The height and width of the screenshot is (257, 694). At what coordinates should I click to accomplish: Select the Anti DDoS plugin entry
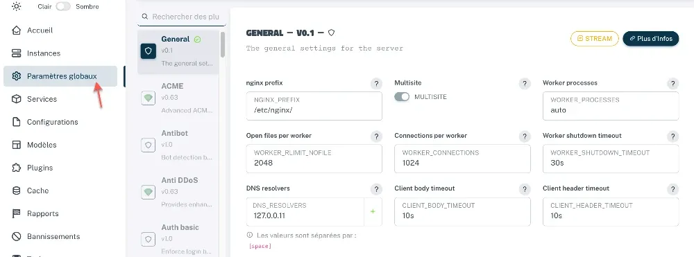178,193
